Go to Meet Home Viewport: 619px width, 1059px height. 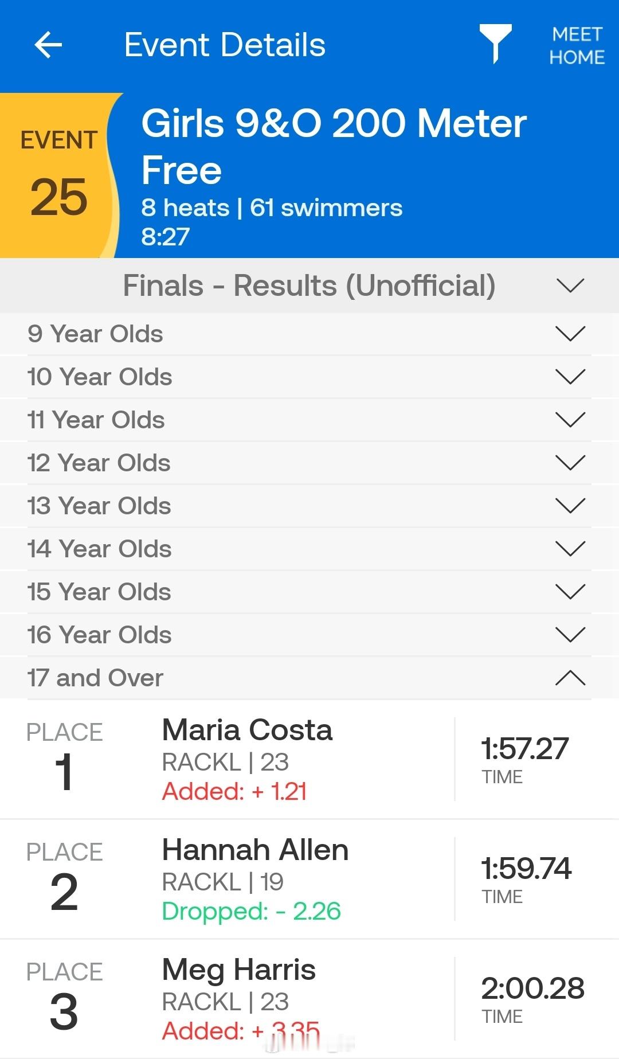pos(577,46)
